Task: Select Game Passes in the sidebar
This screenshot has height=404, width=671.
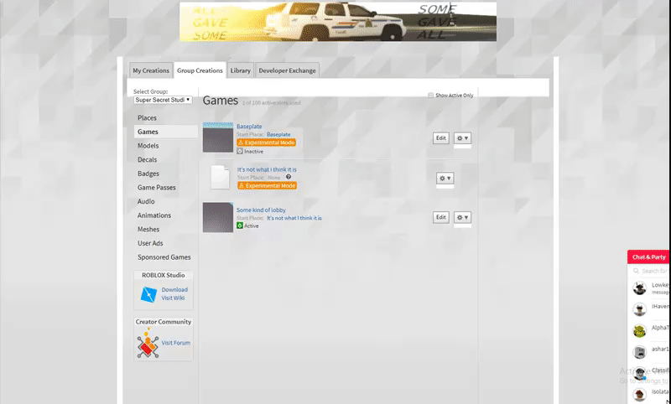Action: tap(157, 187)
